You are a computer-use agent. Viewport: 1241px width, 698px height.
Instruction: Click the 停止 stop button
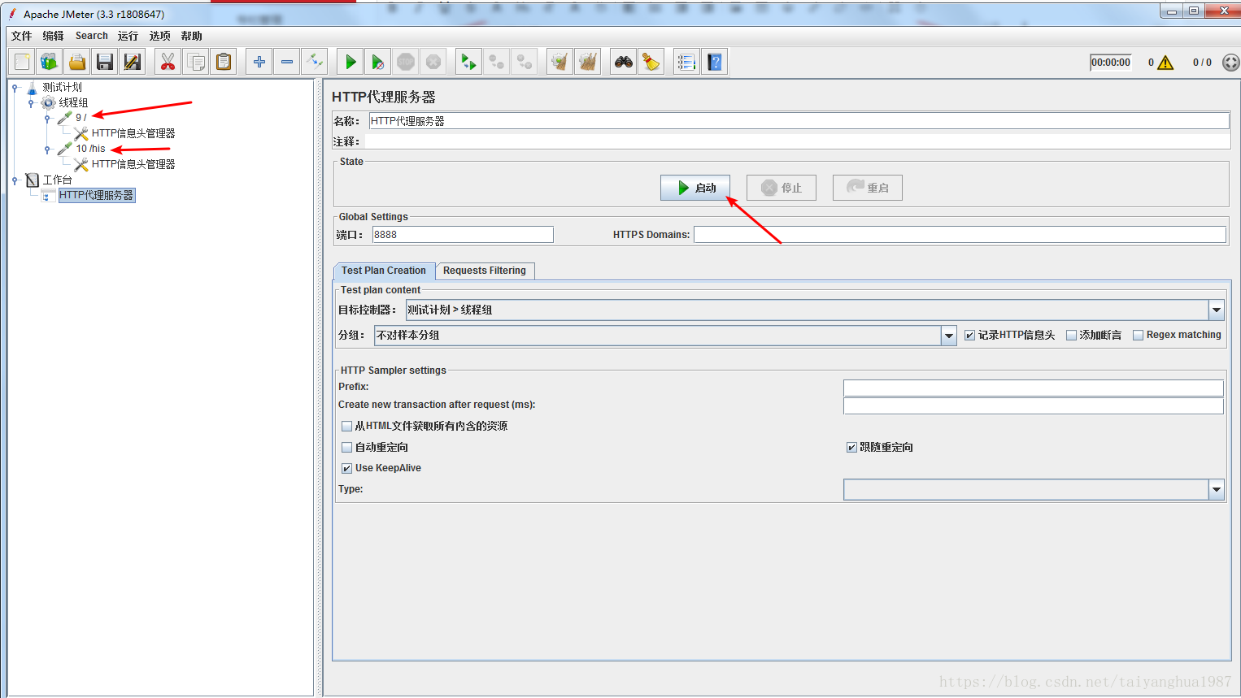(782, 188)
